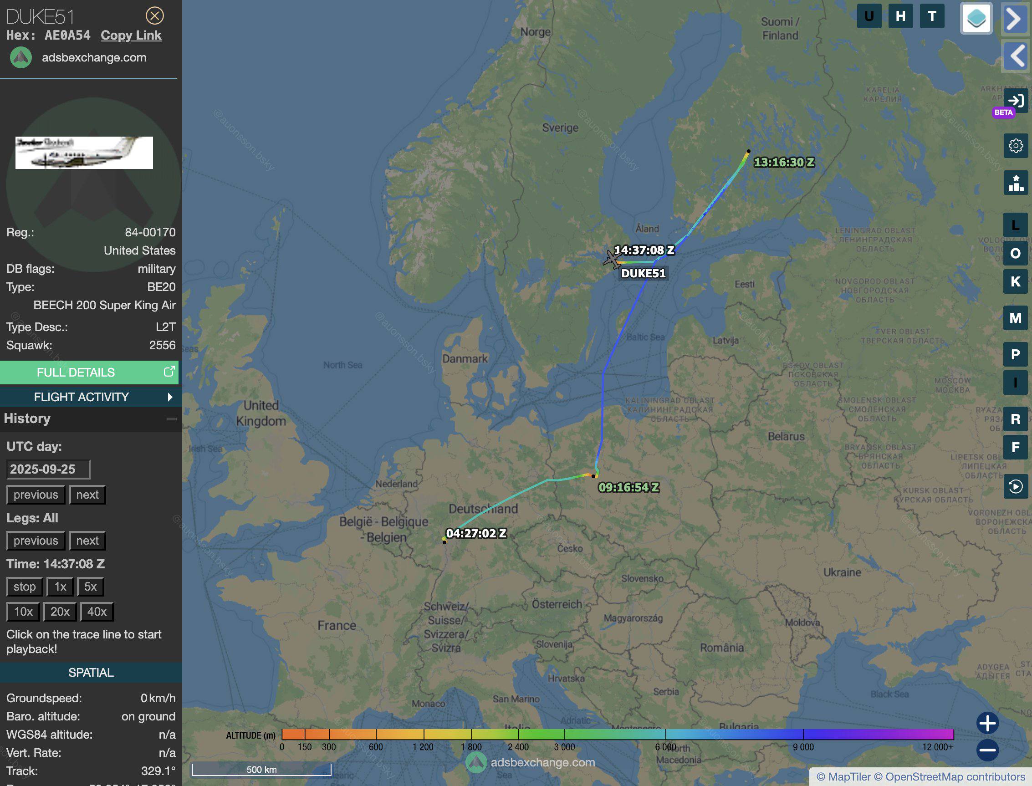Screen dimensions: 1032x786
Task: Toggle the R map option
Action: pos(1015,419)
